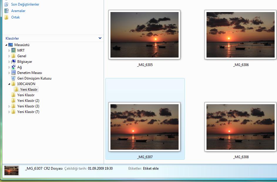Image resolution: width=277 pixels, height=182 pixels.
Task: Select Genel in the folder tree
Action: [22, 56]
